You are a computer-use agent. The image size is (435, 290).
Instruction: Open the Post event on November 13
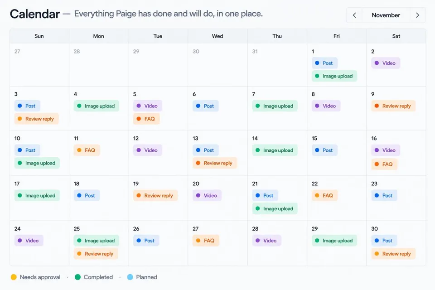[x=206, y=150]
